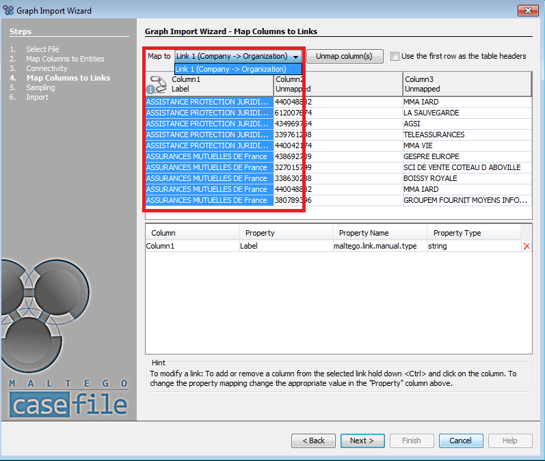Click the '380789396' cell in Column2
545x461 pixels.
coord(338,200)
